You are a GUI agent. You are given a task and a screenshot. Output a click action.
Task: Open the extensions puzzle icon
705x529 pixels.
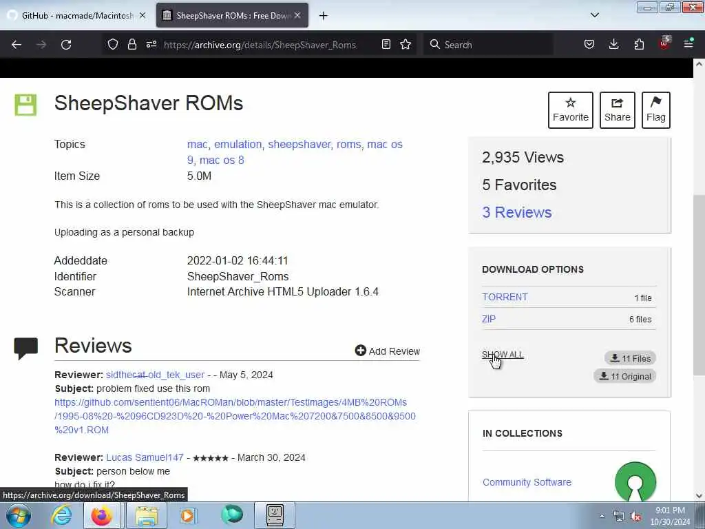click(x=639, y=44)
